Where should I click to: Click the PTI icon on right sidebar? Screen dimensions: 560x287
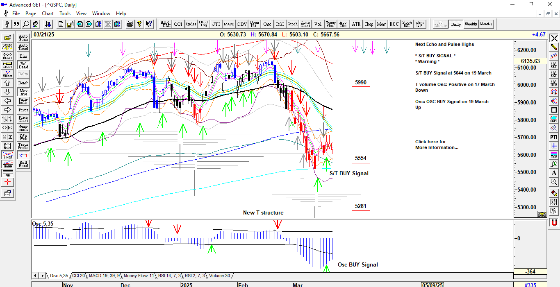point(554,137)
